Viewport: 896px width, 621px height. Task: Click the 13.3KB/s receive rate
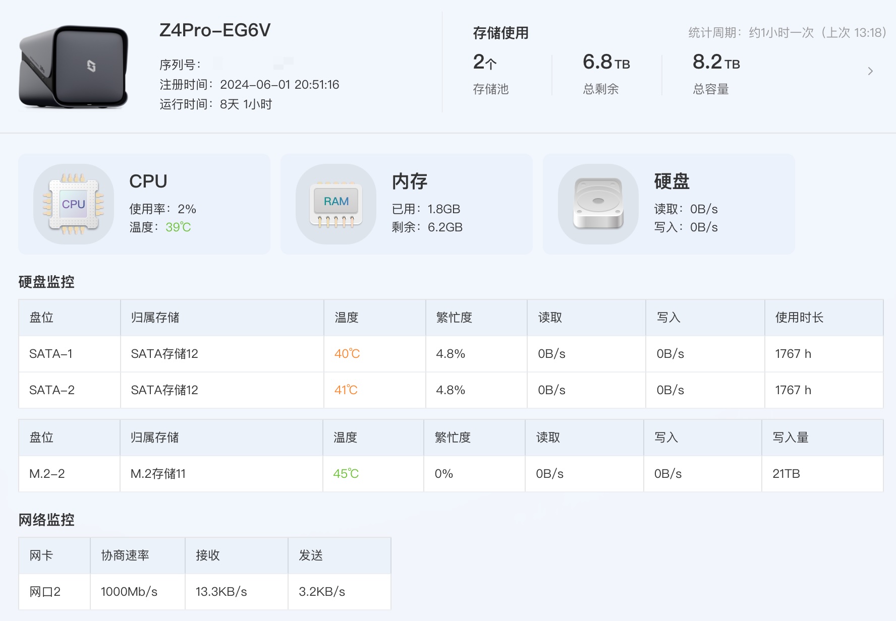221,592
